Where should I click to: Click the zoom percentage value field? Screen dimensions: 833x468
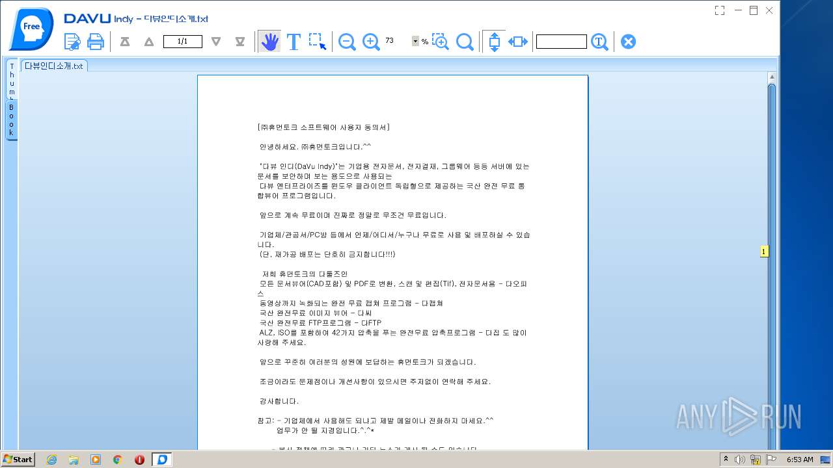(x=397, y=41)
